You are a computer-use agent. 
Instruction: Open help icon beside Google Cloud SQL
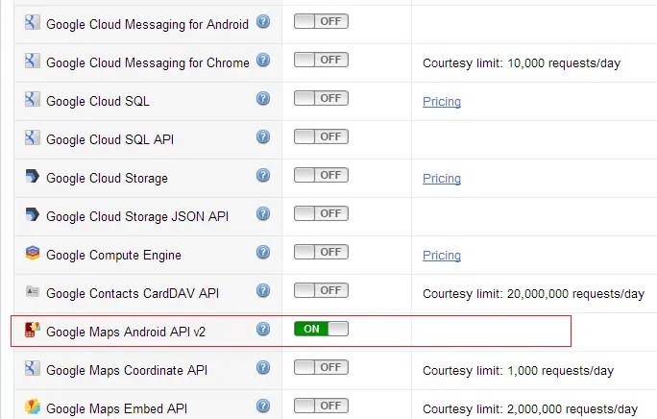click(x=263, y=99)
